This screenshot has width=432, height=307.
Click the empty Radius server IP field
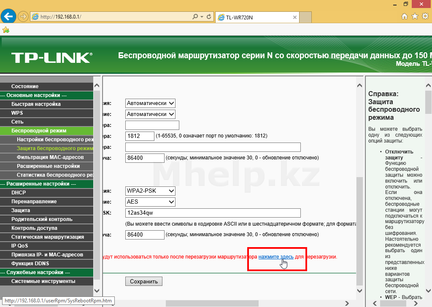click(152, 125)
